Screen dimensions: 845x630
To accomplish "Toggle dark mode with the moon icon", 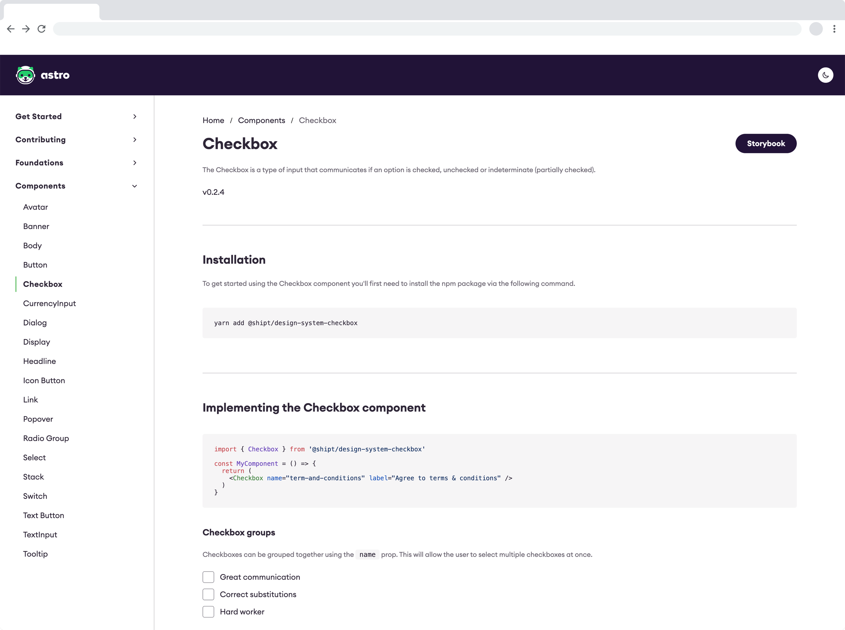I will coord(825,75).
